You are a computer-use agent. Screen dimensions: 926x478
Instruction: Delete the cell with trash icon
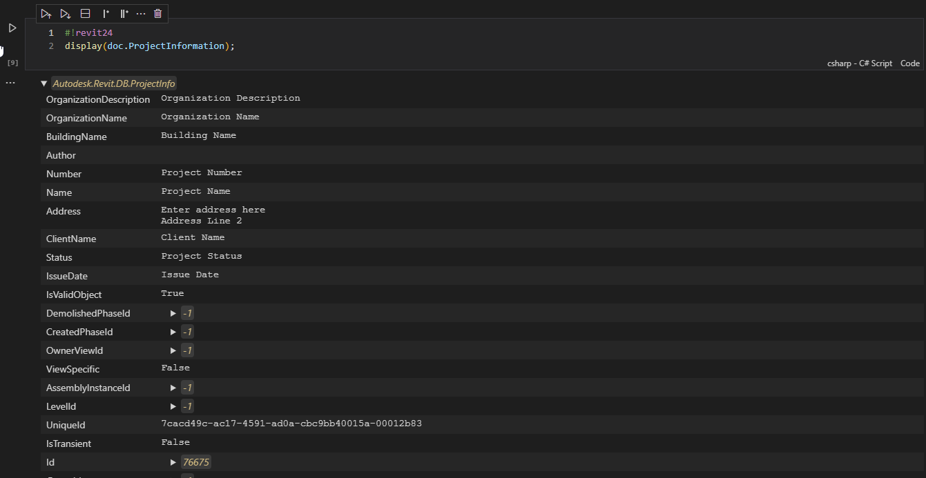click(158, 13)
